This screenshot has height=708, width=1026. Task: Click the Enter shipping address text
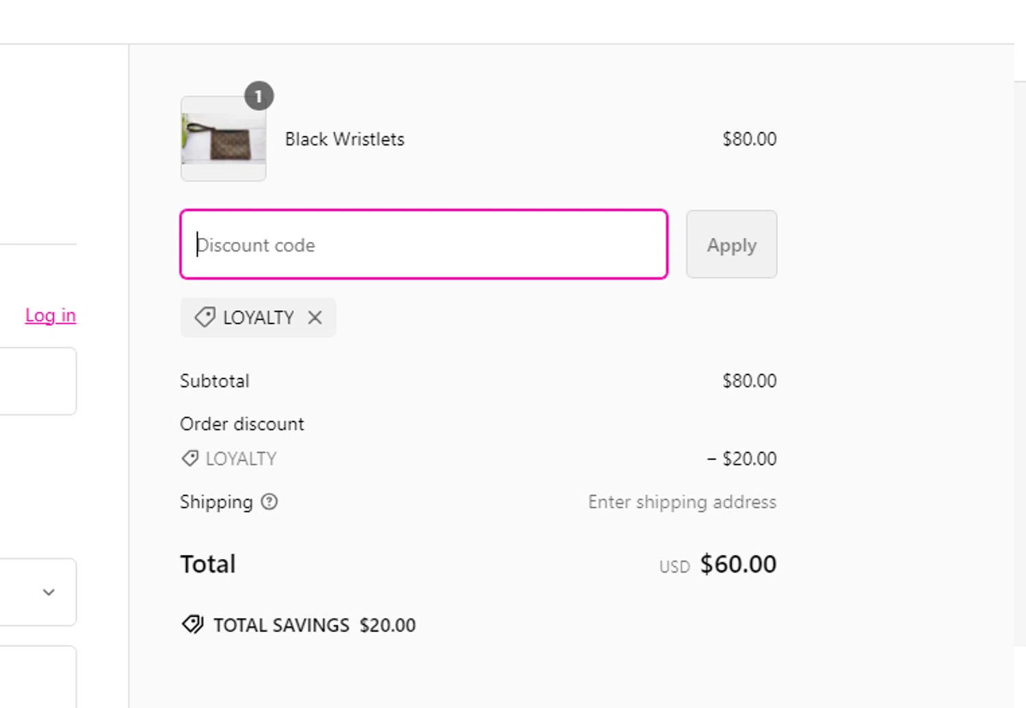[x=682, y=502]
